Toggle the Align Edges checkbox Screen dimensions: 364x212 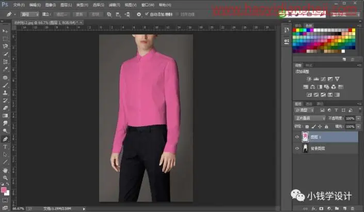[178, 14]
